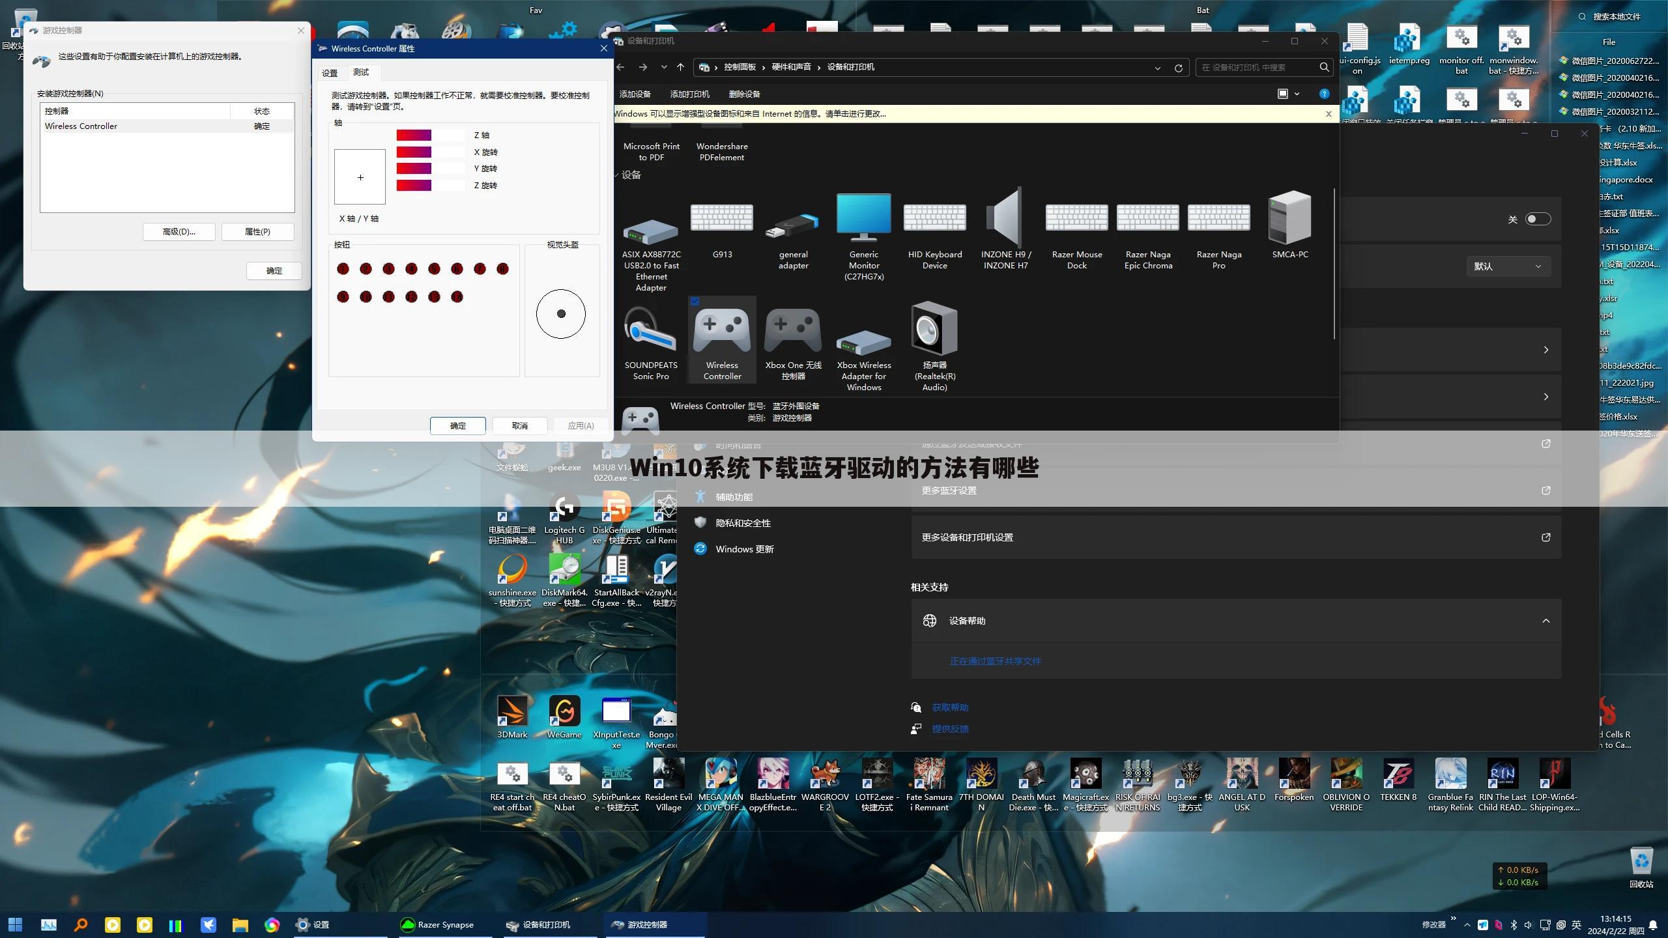Switch to the 设置 tab in controller properties

tap(330, 73)
